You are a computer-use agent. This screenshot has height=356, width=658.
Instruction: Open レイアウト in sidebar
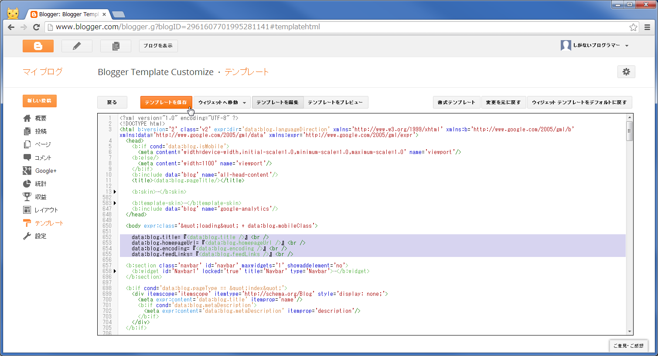tap(46, 210)
